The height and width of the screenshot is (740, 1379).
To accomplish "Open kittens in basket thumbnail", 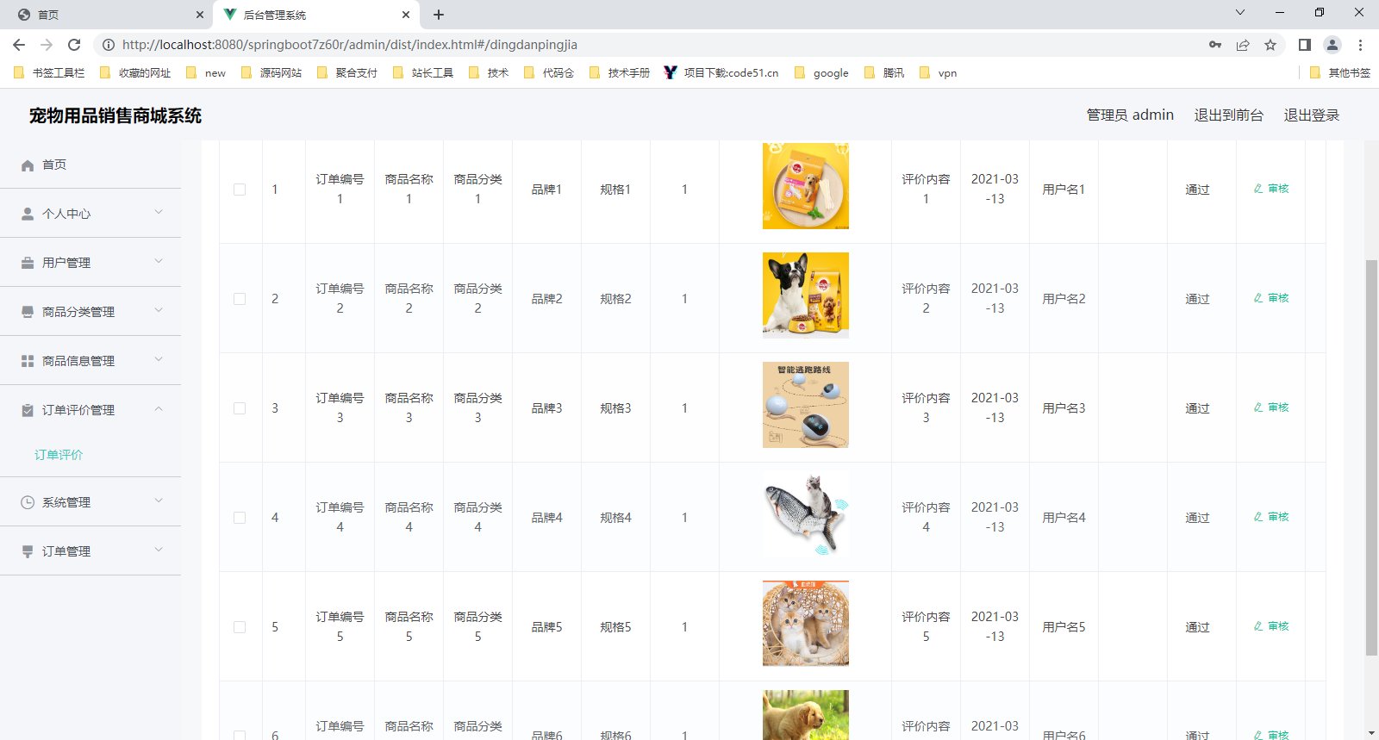I will click(806, 624).
